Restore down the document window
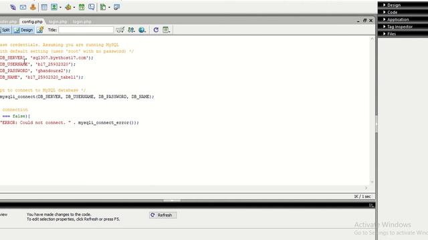This screenshot has height=240, width=428. [364, 21]
